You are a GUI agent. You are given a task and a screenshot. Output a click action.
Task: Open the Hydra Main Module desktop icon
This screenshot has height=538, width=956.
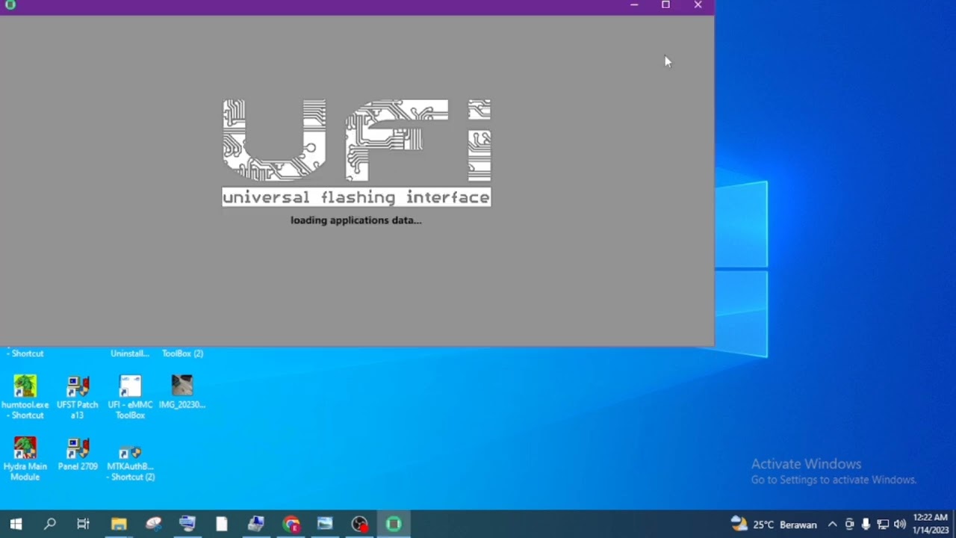click(25, 459)
